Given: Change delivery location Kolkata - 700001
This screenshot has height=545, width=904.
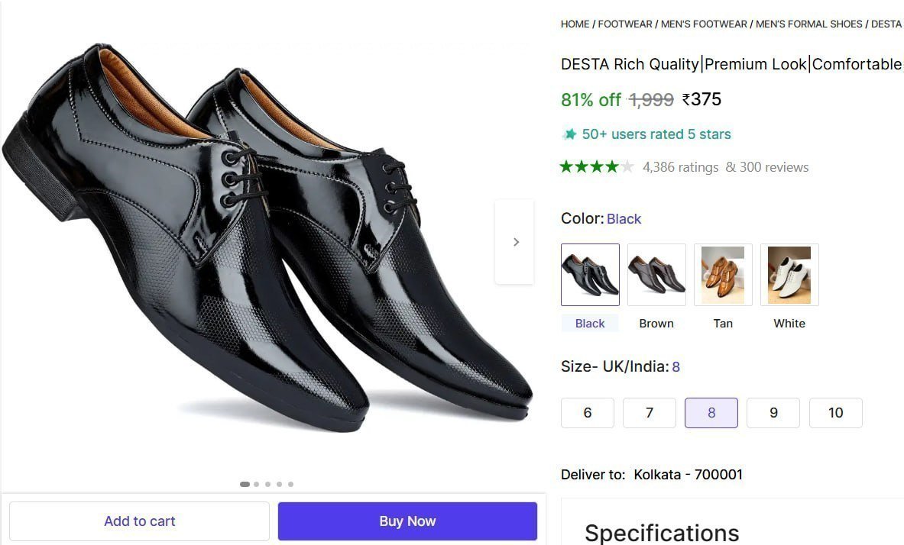Looking at the screenshot, I should pyautogui.click(x=688, y=475).
